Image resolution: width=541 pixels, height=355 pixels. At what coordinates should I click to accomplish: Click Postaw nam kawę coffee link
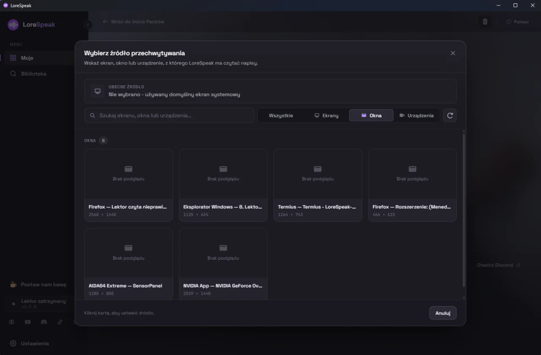(x=38, y=285)
